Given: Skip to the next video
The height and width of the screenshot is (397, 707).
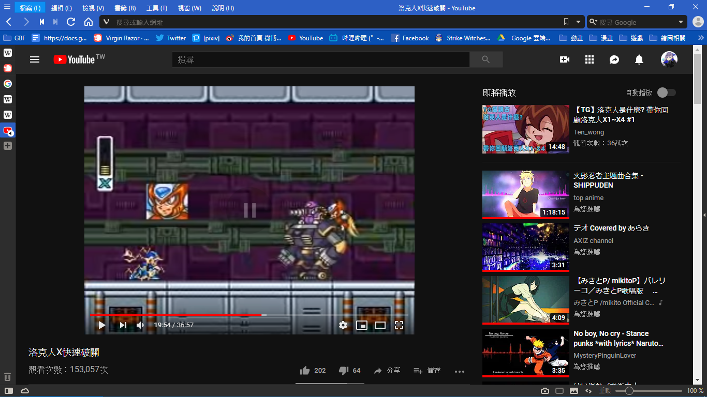Looking at the screenshot, I should tap(123, 325).
